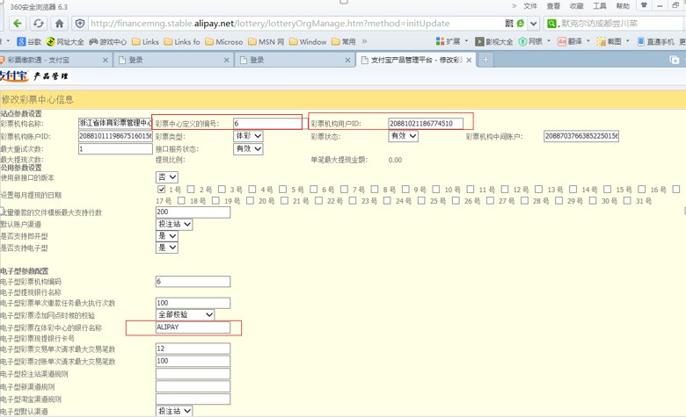Image resolution: width=686 pixels, height=417 pixels.
Task: Check the 10号 checkbox
Action: coord(435,189)
